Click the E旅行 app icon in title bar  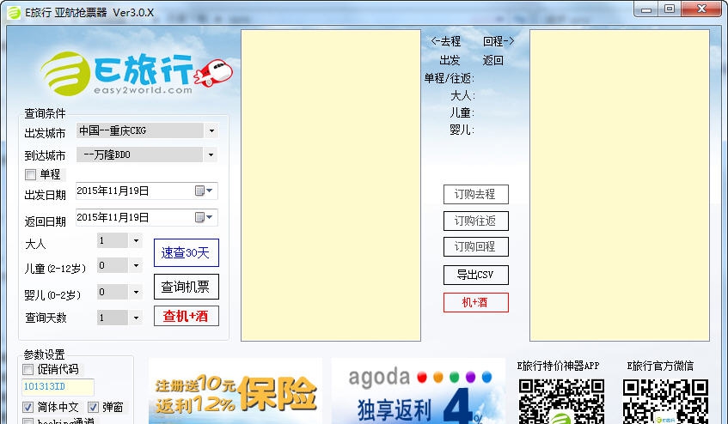(14, 13)
